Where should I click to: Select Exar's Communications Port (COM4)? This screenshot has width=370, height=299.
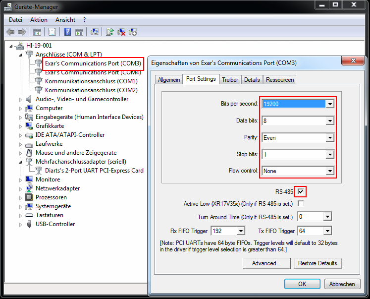[x=93, y=72]
